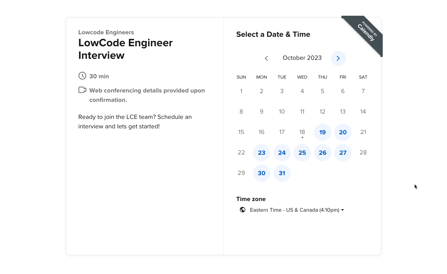Choose Tuesday October 24
This screenshot has width=447, height=274.
point(282,153)
